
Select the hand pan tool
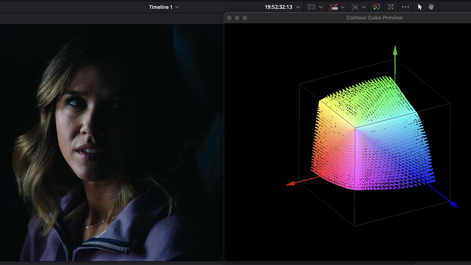(431, 7)
